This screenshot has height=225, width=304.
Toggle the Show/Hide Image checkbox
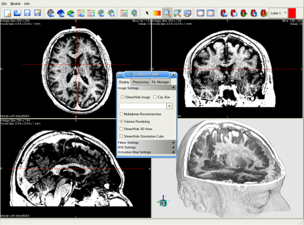click(122, 97)
